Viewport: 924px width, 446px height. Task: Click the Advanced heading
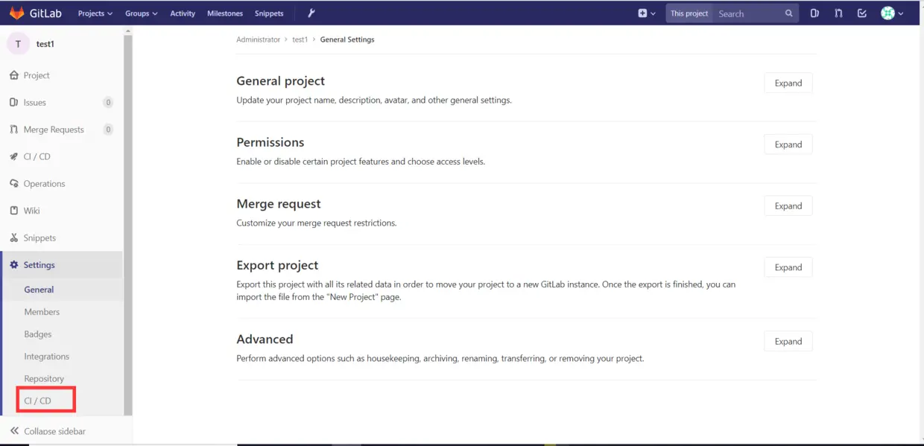(265, 339)
